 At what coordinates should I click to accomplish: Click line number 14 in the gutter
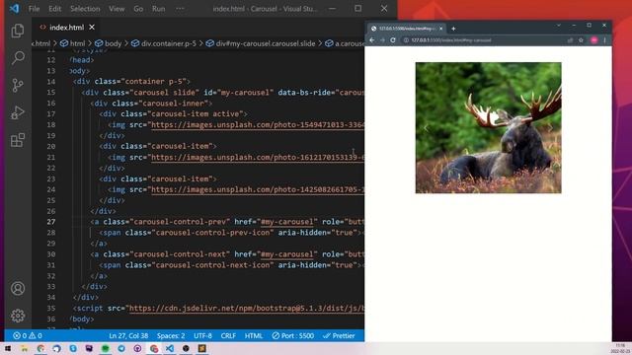tap(50, 82)
